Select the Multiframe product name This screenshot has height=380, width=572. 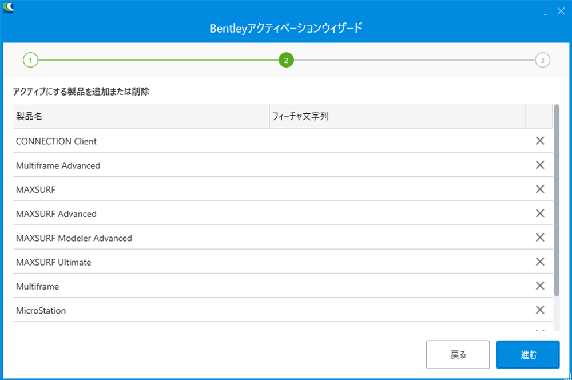pos(38,286)
